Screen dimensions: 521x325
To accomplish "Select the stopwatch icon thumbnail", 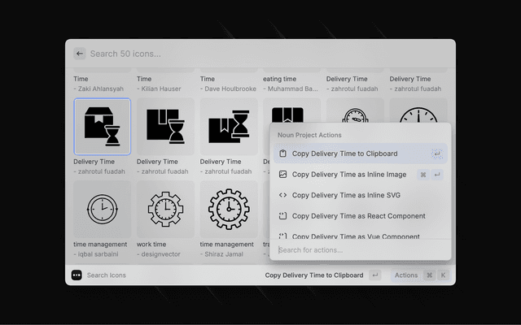I will coord(356,112).
